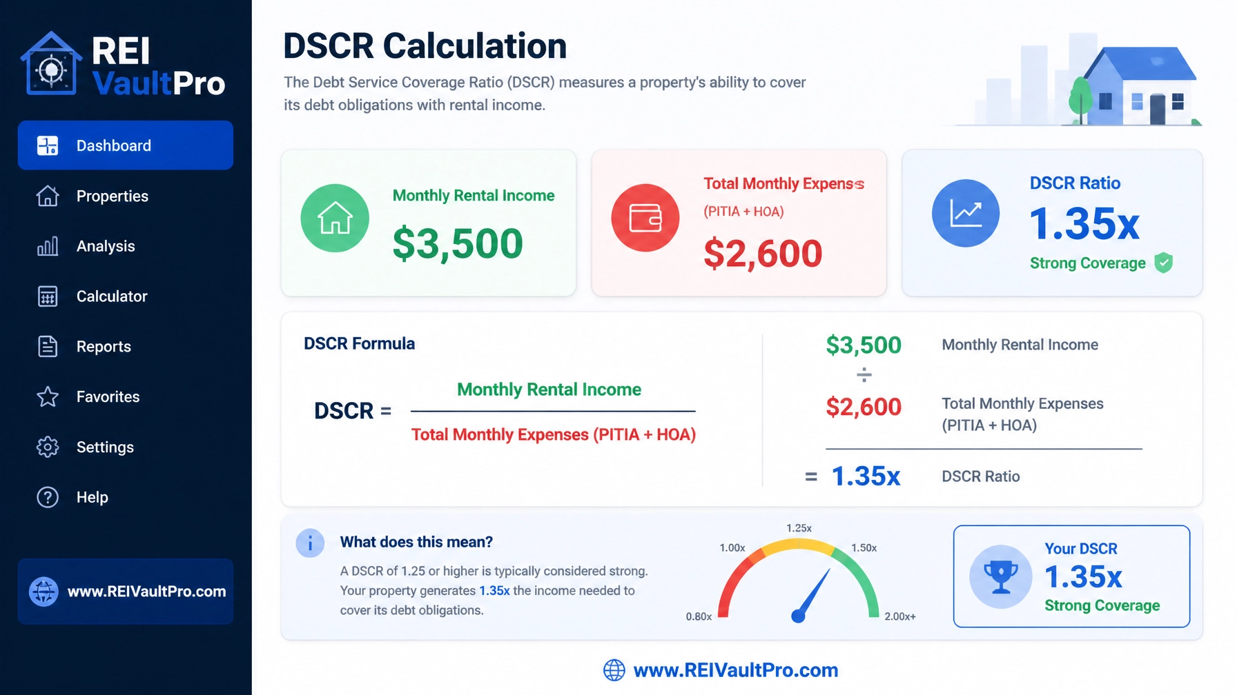Click the REI VaultPro logo icon
The width and height of the screenshot is (1237, 695).
click(51, 64)
